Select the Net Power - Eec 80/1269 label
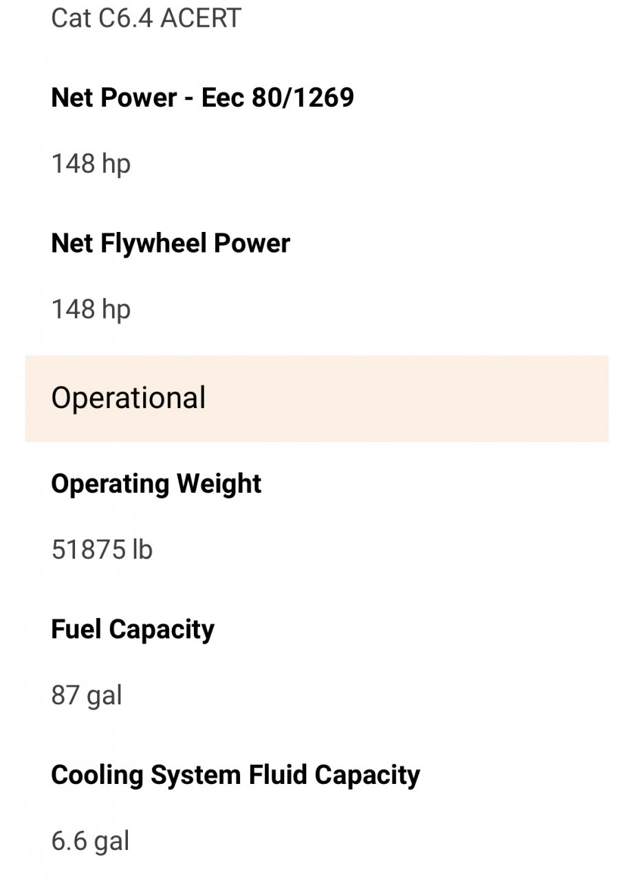This screenshot has width=634, height=881. (202, 98)
